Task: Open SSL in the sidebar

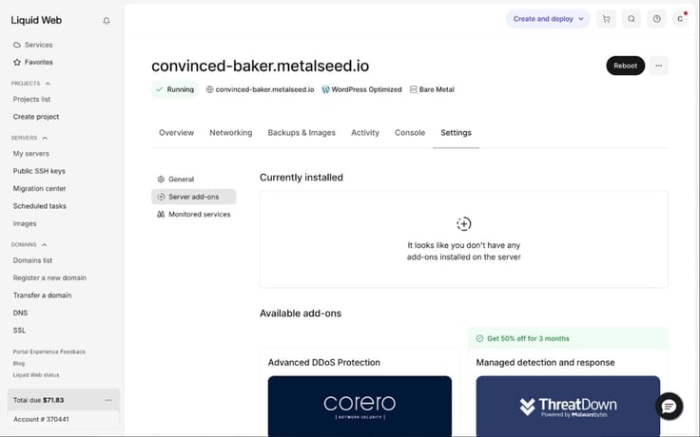Action: [19, 330]
